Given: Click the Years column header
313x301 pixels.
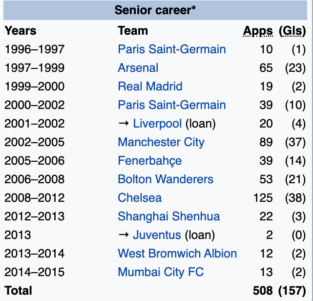Looking at the screenshot, I should (21, 31).
